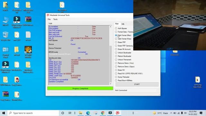Image resolution: width=206 pixels, height=116 pixels.
Task: Select the SPD+Drivers folder icon
Action: coord(5,81)
